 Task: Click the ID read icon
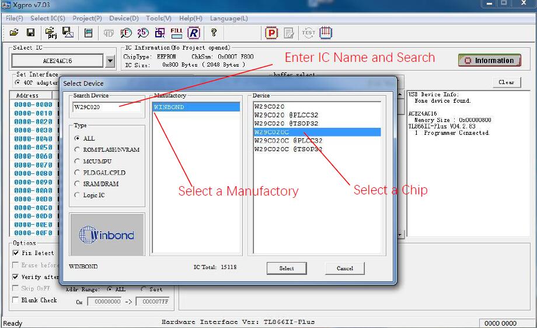(109, 33)
